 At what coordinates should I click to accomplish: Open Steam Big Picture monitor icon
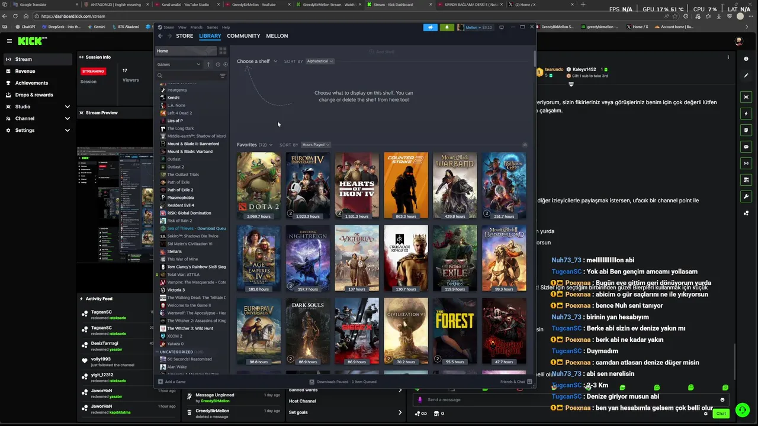pos(502,27)
